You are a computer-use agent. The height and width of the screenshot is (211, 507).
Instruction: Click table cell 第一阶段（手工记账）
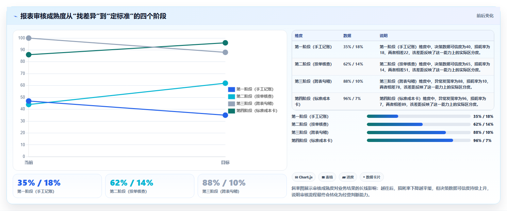pos(313,47)
